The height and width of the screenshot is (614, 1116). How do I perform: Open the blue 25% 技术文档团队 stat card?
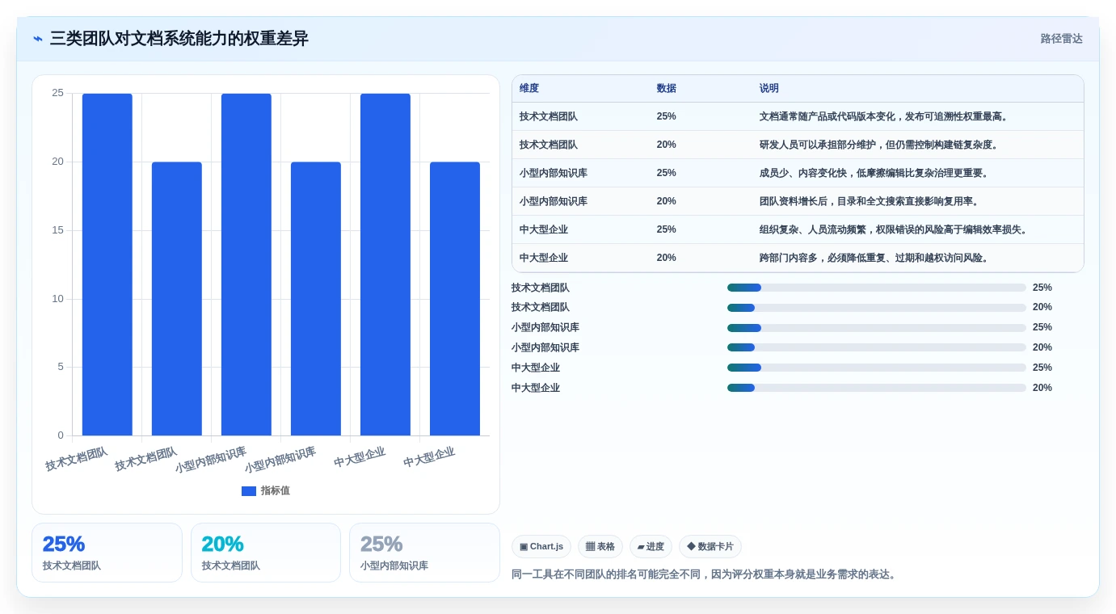[x=107, y=553]
